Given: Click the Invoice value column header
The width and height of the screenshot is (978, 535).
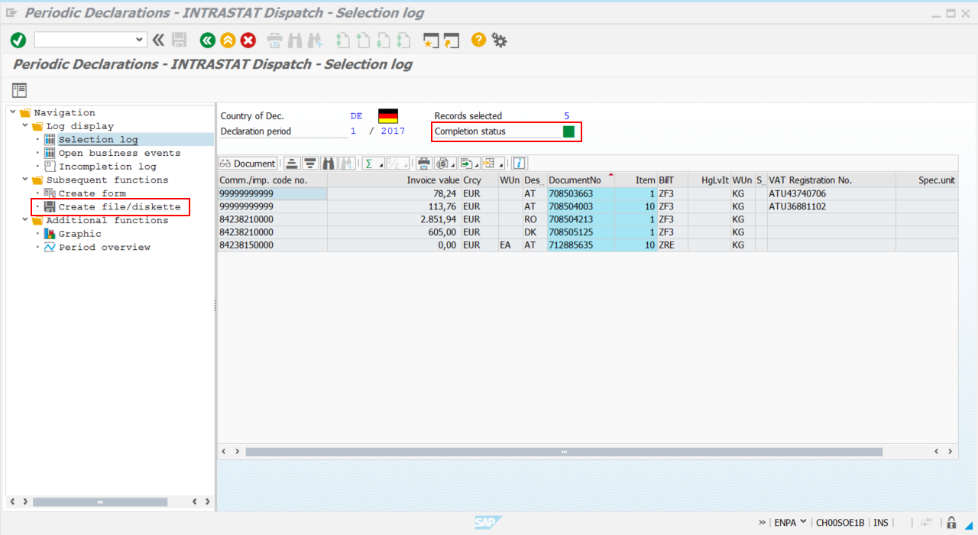Looking at the screenshot, I should [x=394, y=180].
